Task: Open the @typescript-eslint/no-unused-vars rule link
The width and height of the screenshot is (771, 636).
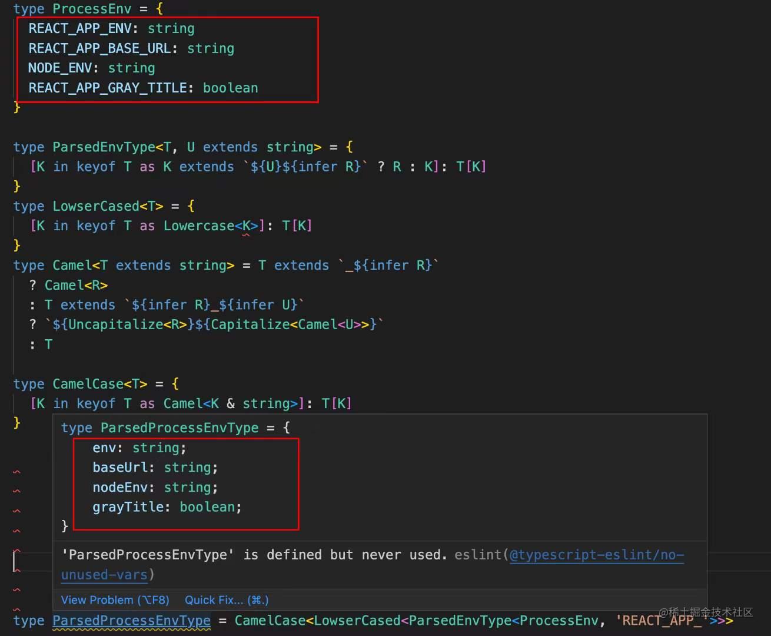Action: [596, 554]
